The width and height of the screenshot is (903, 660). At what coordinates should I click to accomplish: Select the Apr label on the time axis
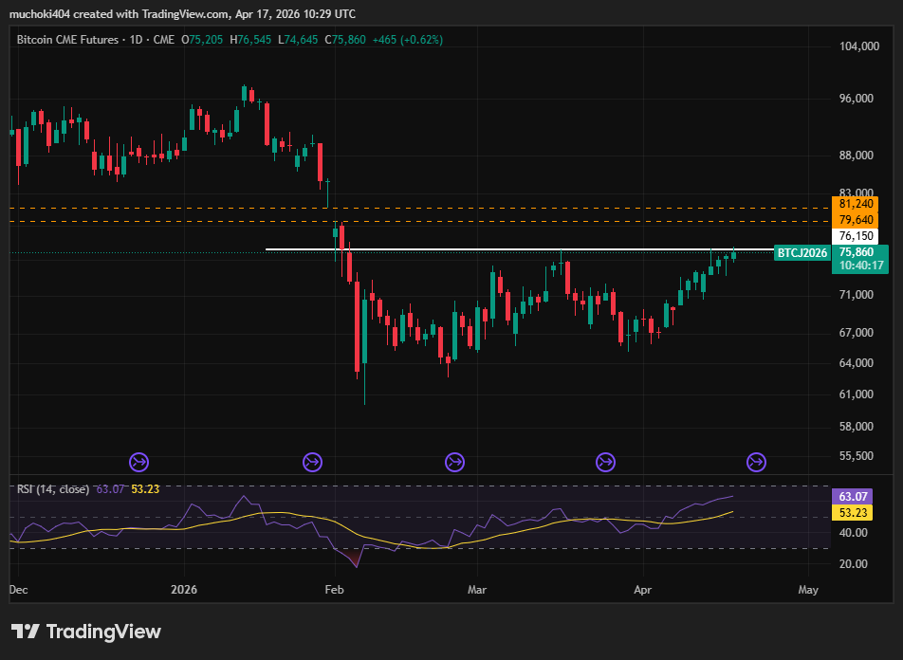coord(642,589)
